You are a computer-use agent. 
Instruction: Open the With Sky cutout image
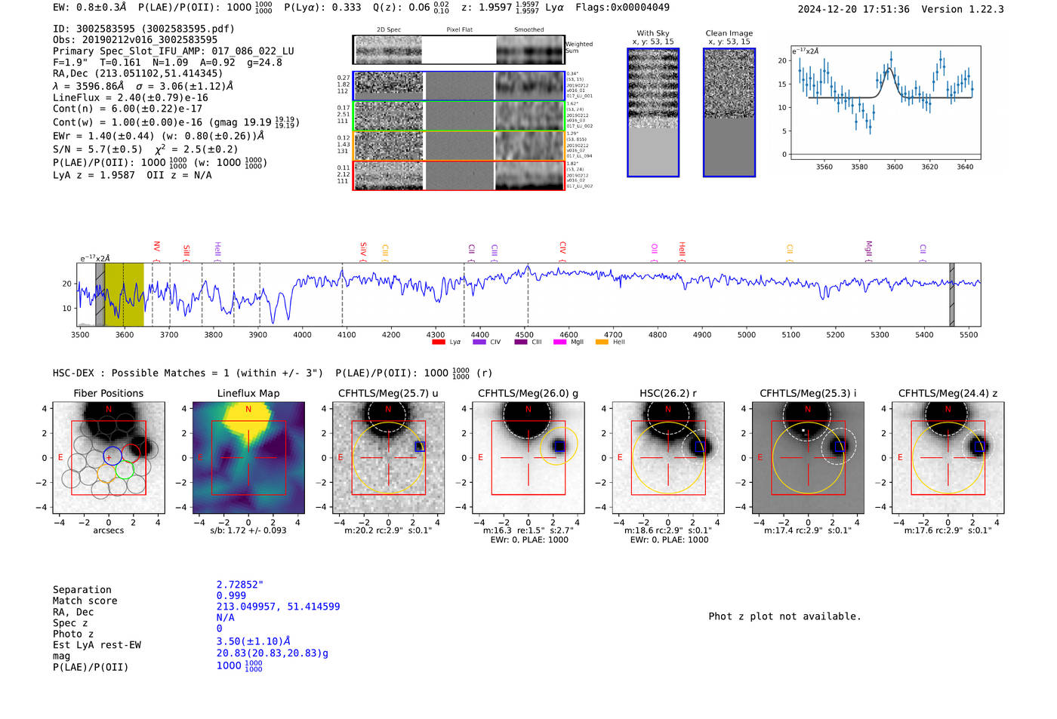pos(653,112)
